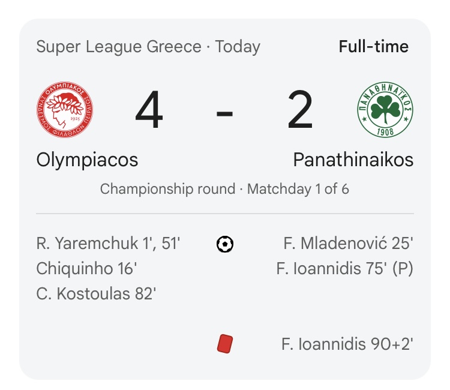Screen dimensions: 450x390
Task: Open the Panathinaikos team name link
Action: 353,160
